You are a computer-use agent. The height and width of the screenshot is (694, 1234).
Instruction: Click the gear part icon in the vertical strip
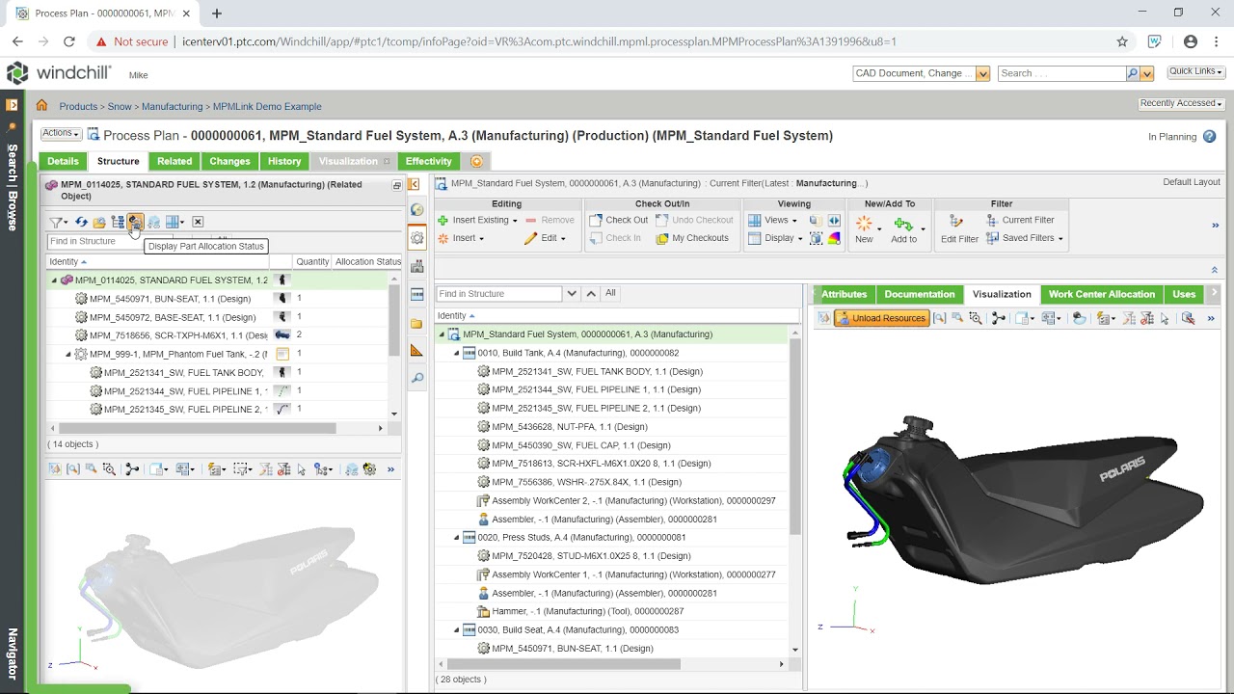pos(416,238)
